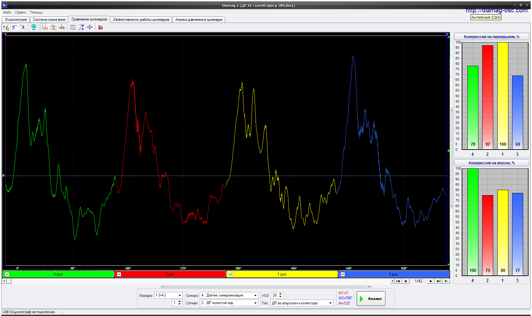Uncheck the 3 цил. blue checkbox
This screenshot has height=316, width=532.
point(343,274)
